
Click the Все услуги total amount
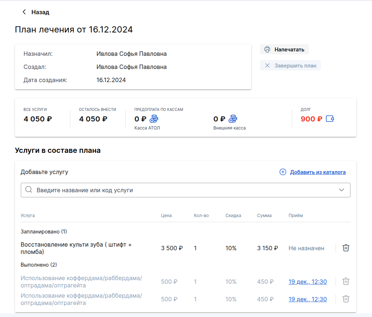[x=38, y=119]
